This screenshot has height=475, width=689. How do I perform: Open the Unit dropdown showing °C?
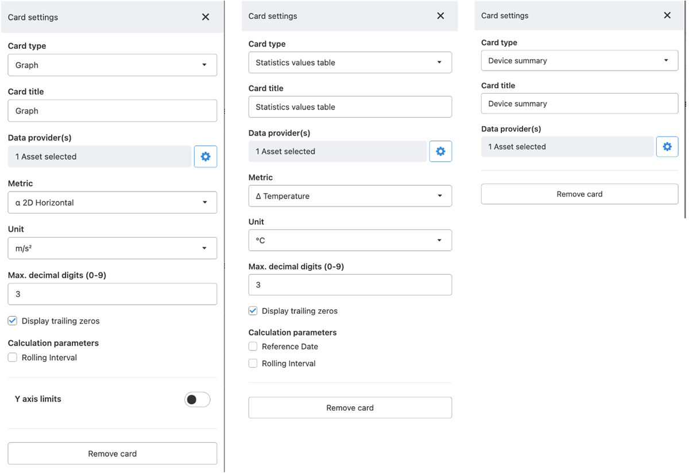(x=350, y=240)
